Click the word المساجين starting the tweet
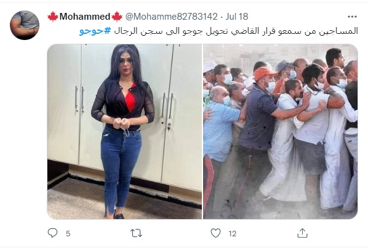Viewport: 368px width, 248px height. tap(338, 31)
